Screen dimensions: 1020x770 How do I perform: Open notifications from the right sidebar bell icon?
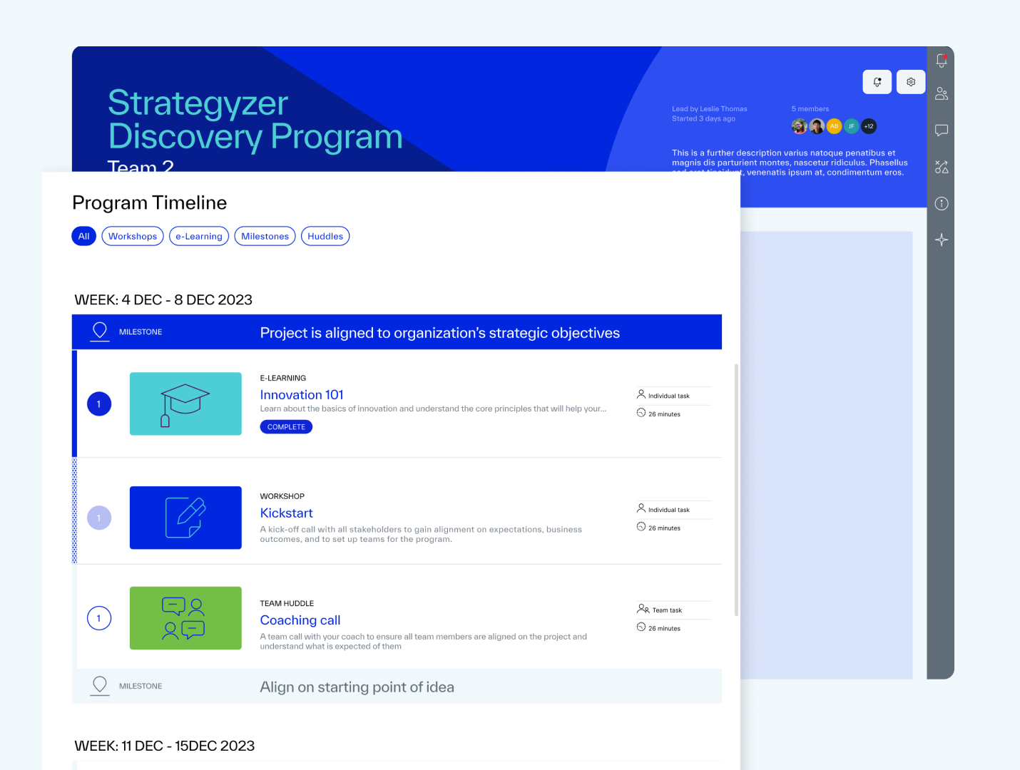941,60
